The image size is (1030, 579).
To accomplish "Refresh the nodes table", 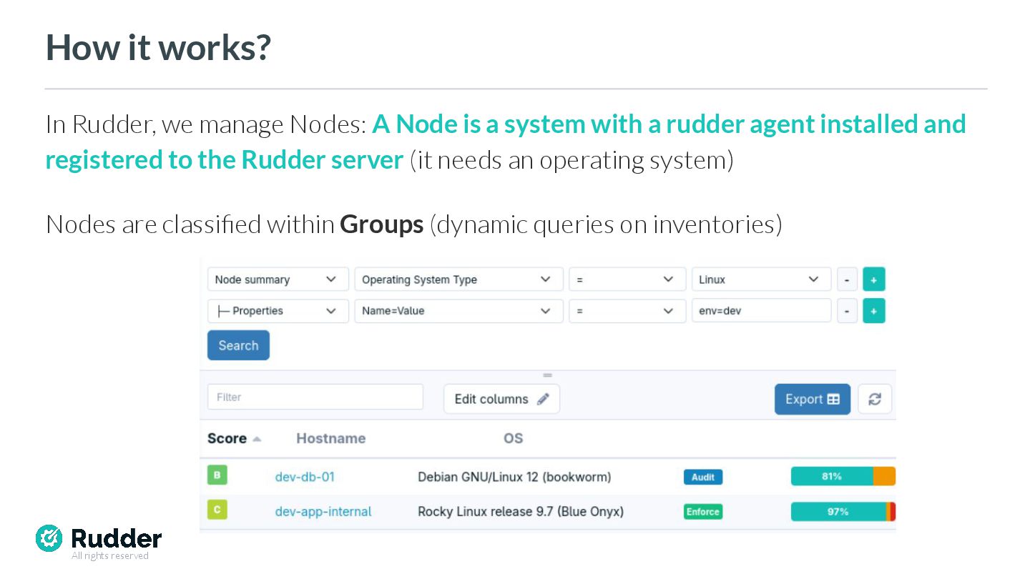I will (x=875, y=399).
